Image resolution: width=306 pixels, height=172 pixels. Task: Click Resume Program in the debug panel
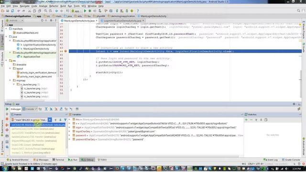point(7,109)
